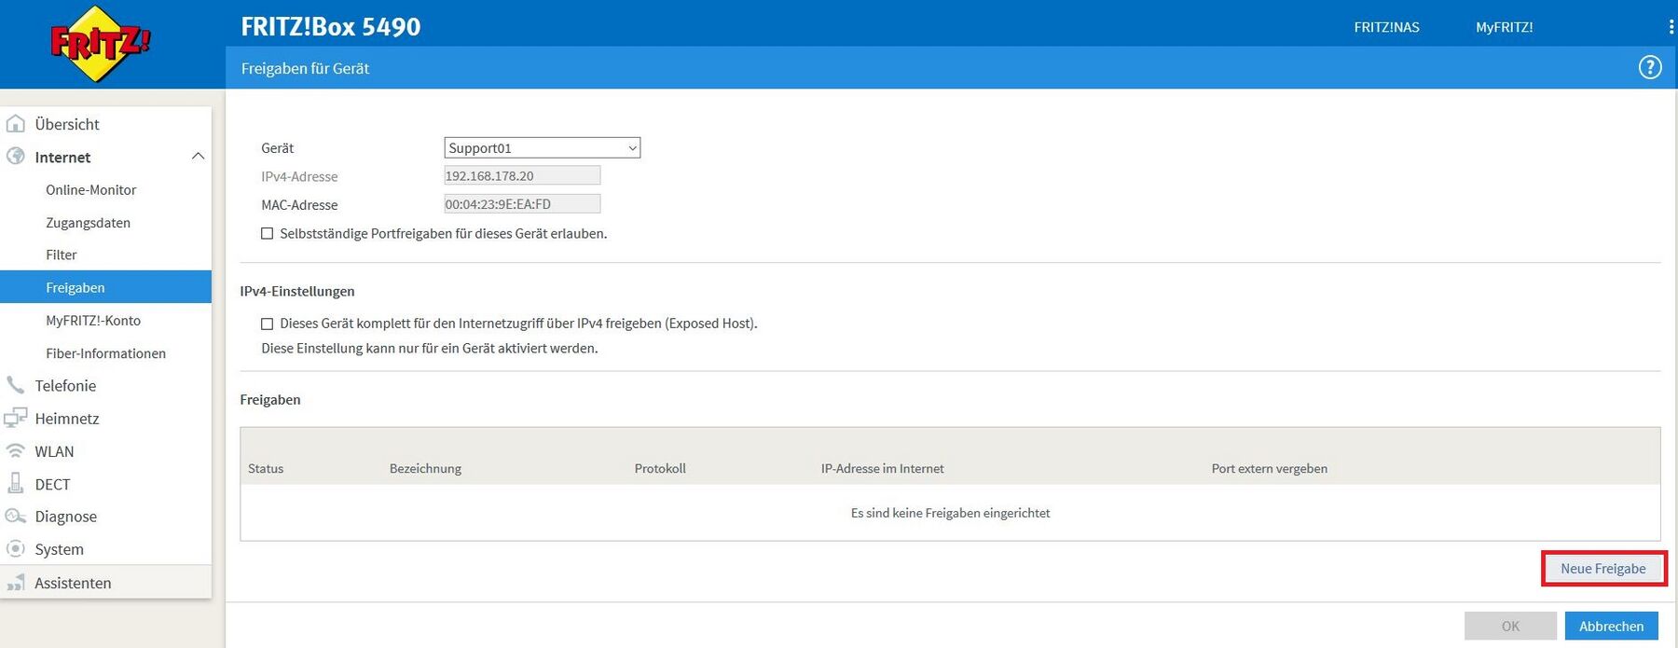The image size is (1678, 648).
Task: Click IP-Adresse im Internet column header
Action: [882, 468]
